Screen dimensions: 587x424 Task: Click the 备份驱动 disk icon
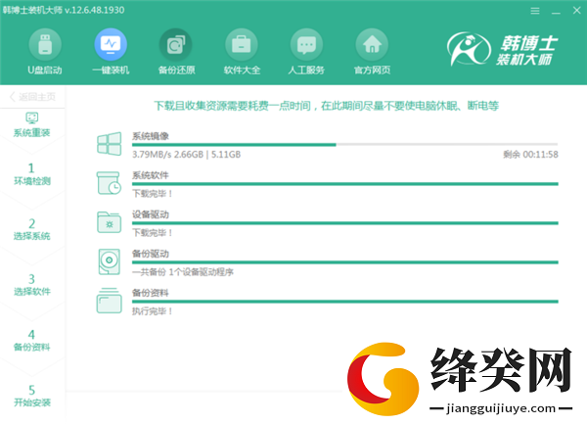pyautogui.click(x=109, y=261)
